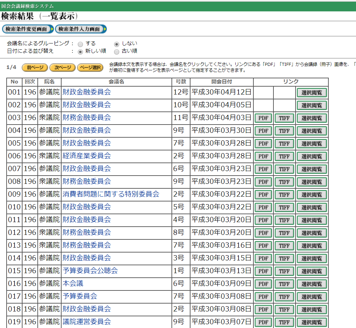The height and width of the screenshot is (328, 356).
Task: Go to 検索条件変更画面
Action: (28, 29)
